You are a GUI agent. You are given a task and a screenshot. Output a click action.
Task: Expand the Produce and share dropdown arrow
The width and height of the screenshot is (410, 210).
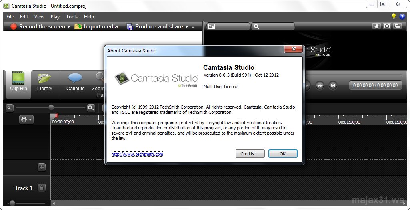tap(186, 27)
